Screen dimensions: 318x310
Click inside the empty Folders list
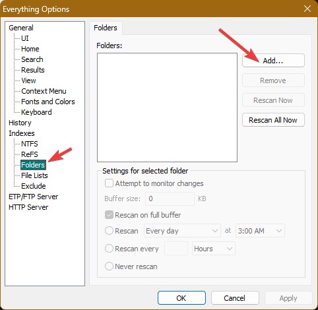[x=167, y=108]
